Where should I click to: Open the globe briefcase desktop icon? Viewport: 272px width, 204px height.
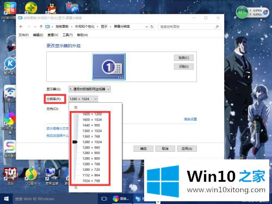(x=72, y=8)
